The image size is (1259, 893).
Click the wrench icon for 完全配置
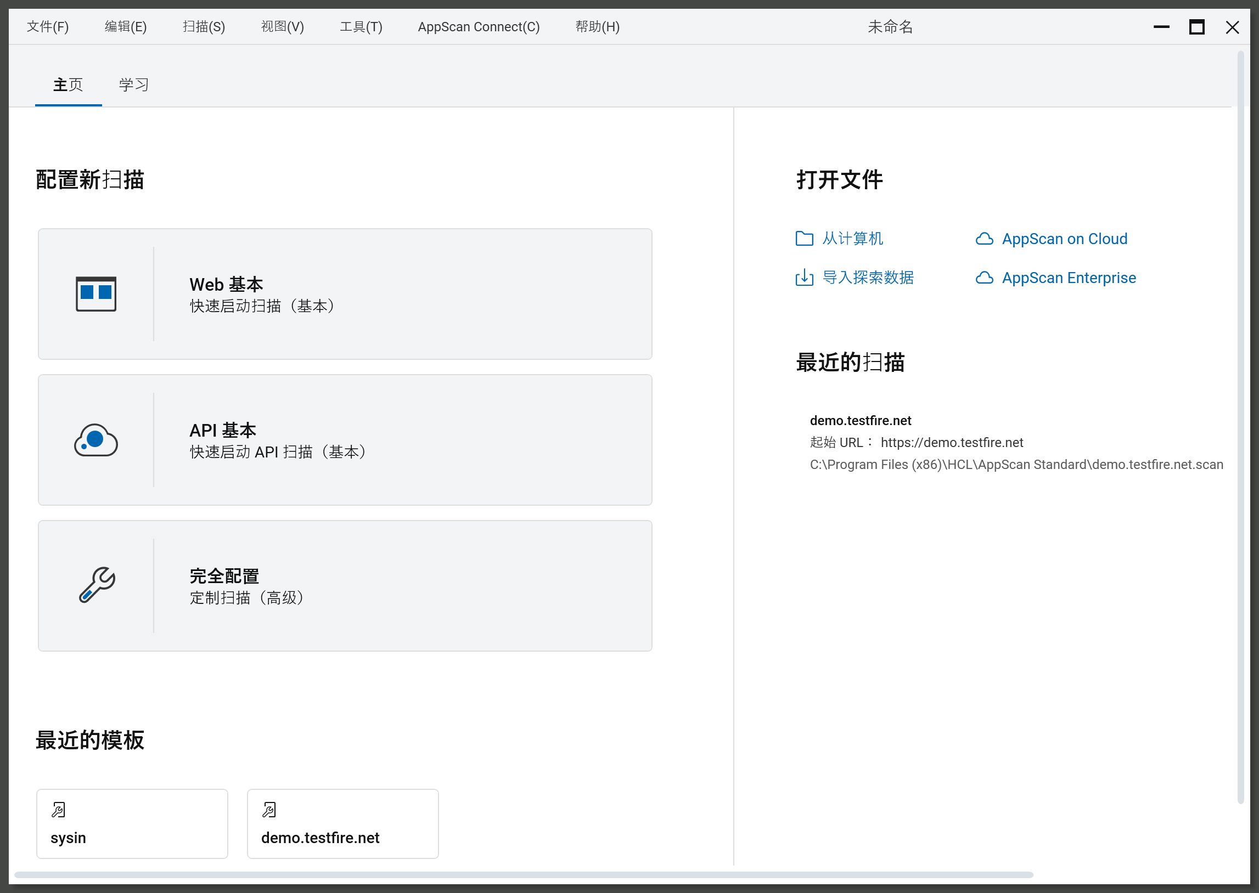97,585
